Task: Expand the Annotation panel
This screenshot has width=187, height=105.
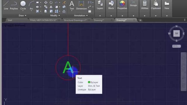Action: tap(81, 15)
